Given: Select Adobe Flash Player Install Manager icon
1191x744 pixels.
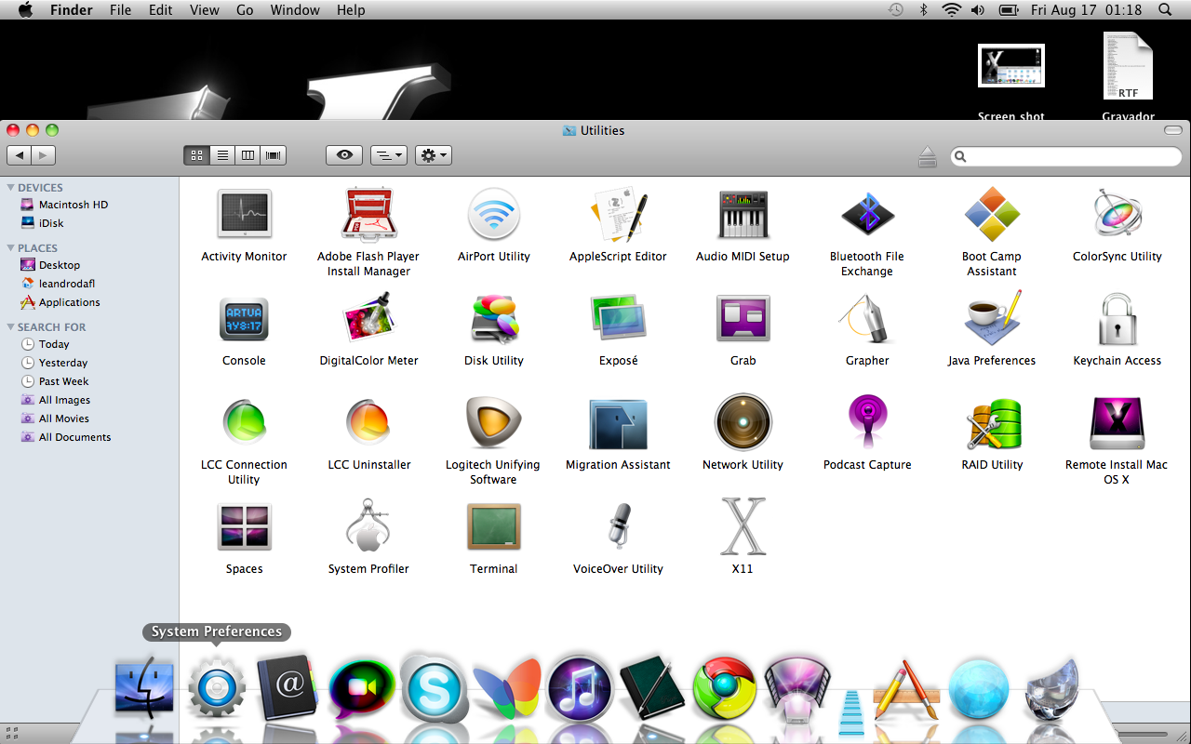Looking at the screenshot, I should [x=368, y=215].
